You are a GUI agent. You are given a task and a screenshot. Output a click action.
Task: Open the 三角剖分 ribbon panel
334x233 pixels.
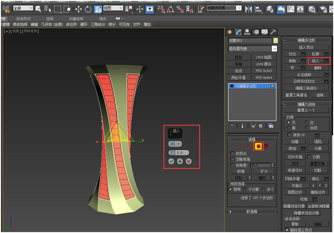pos(98,25)
